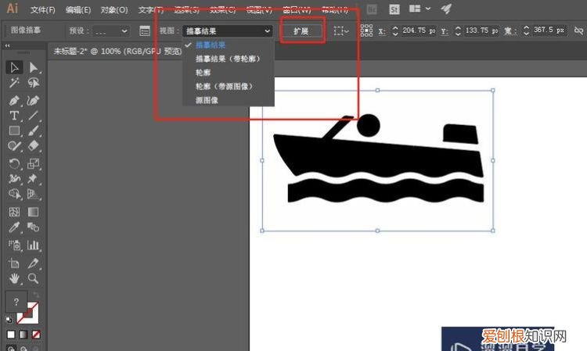Screen dimensions: 587x351
Task: Pick the Gradient tool
Action: [x=34, y=212]
